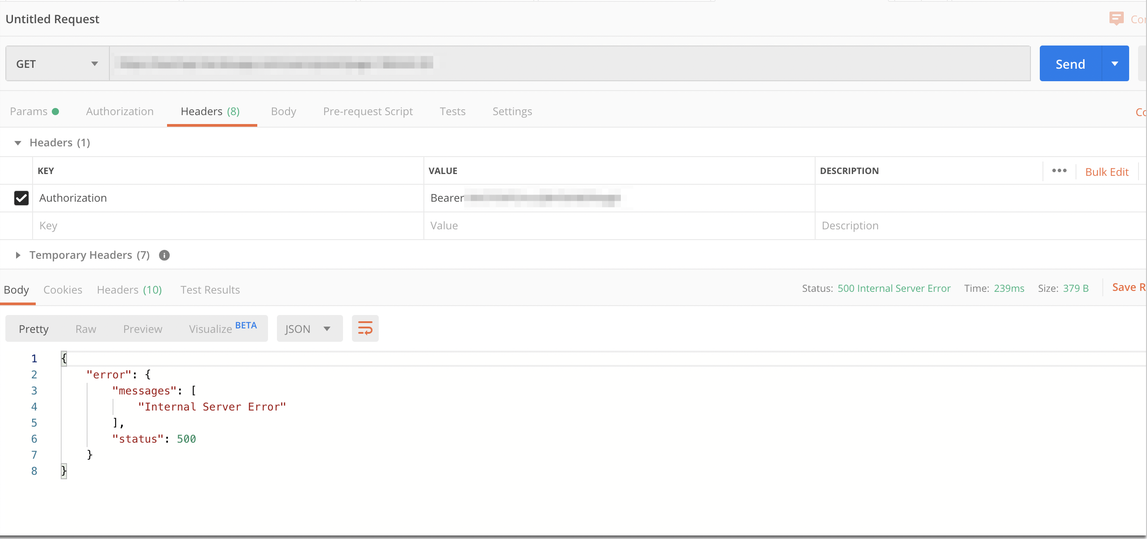
Task: Click the comments speech bubble icon
Action: click(x=1116, y=19)
